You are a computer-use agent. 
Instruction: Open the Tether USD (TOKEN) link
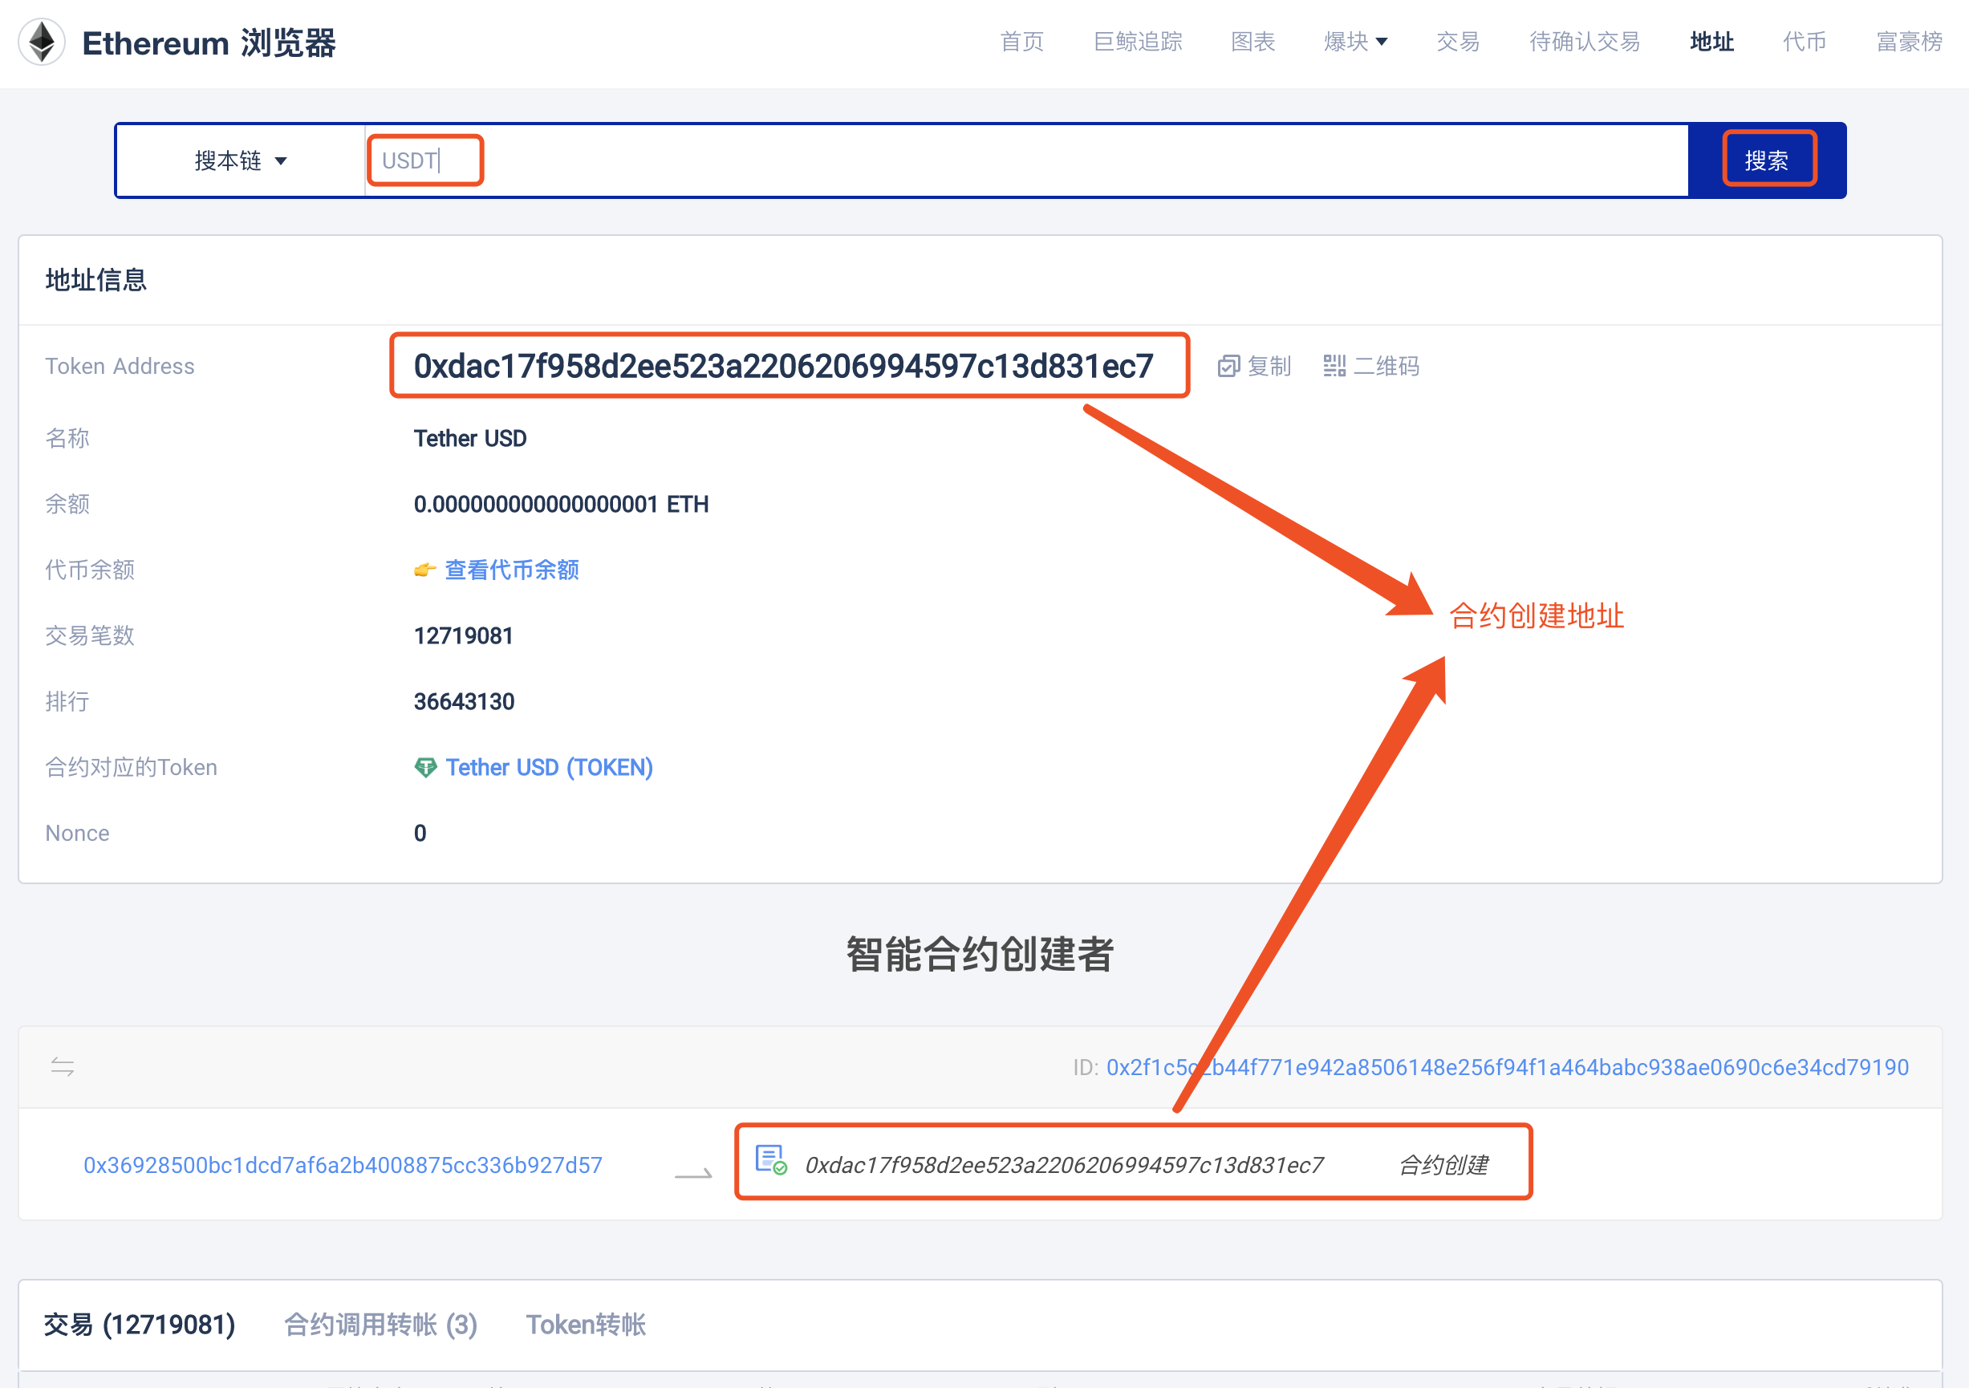pyautogui.click(x=549, y=767)
